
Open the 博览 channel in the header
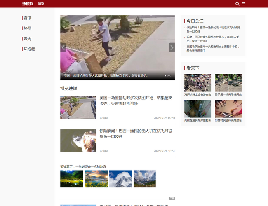click(41, 4)
